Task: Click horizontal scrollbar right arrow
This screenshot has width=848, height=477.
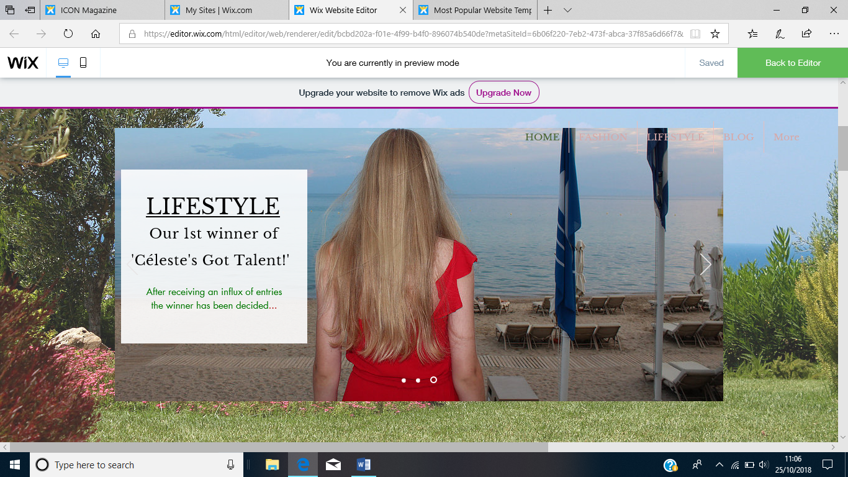Action: tap(833, 447)
